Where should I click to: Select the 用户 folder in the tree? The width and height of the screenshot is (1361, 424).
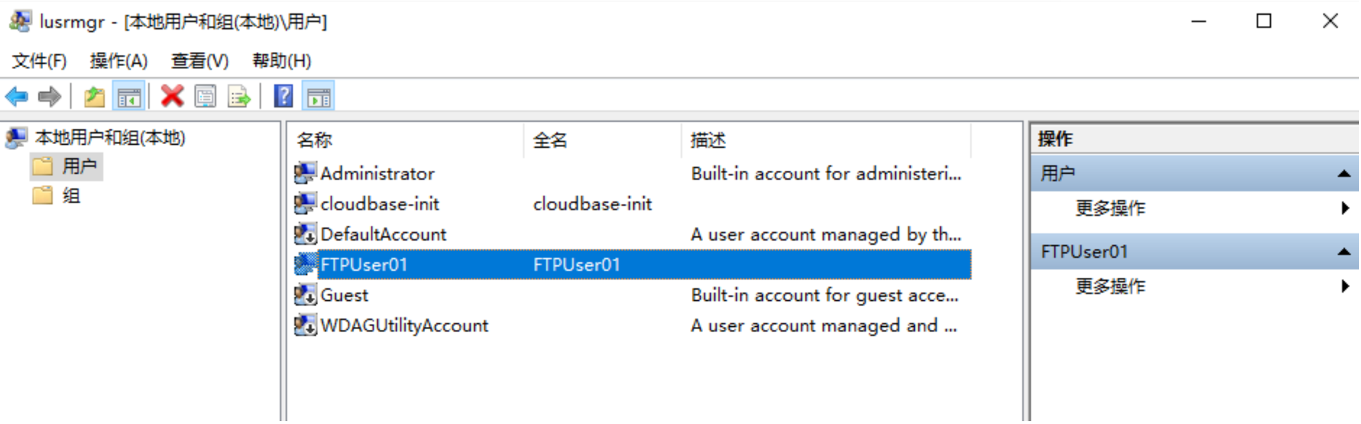(79, 166)
